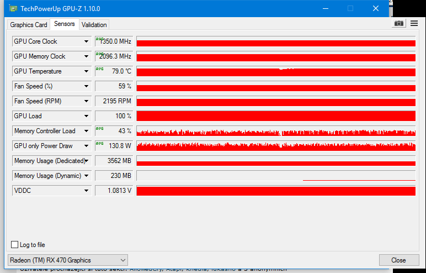This screenshot has width=426, height=273.
Task: Click the Memory Controller Load graph
Action: (x=276, y=131)
